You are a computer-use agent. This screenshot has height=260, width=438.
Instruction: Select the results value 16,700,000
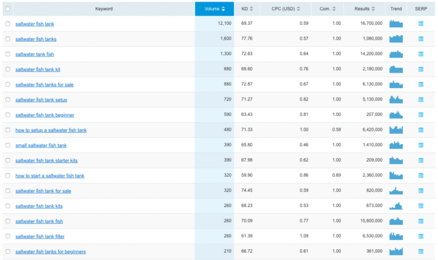[371, 23]
